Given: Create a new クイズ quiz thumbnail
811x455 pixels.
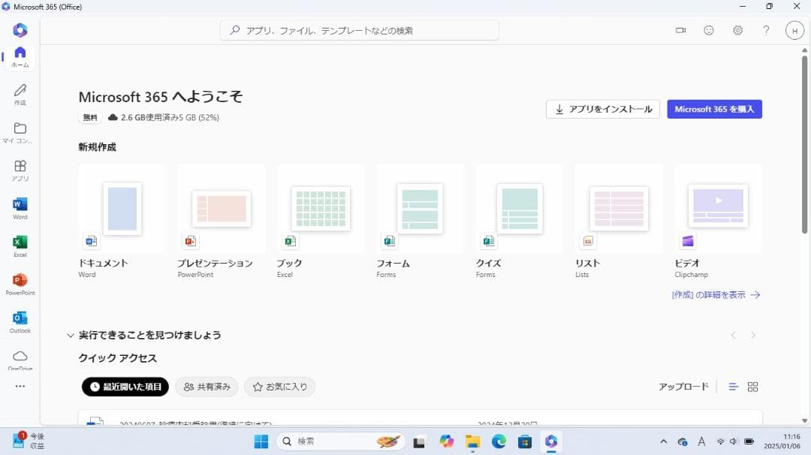Looking at the screenshot, I should tap(520, 209).
